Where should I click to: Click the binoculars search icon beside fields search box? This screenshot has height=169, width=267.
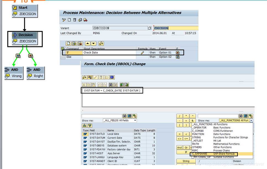click(125, 116)
